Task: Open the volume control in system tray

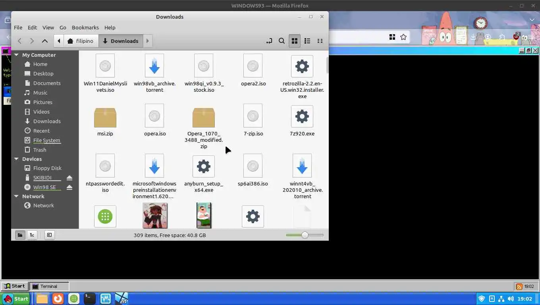Action: 511,299
